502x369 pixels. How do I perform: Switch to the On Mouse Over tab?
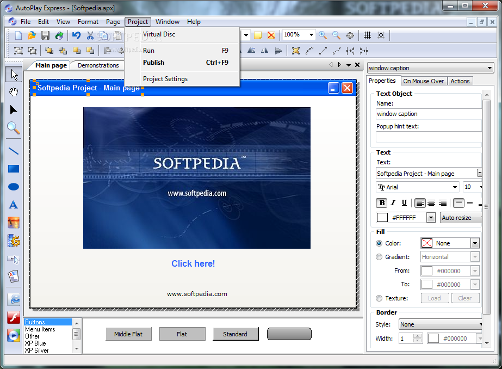coord(423,81)
